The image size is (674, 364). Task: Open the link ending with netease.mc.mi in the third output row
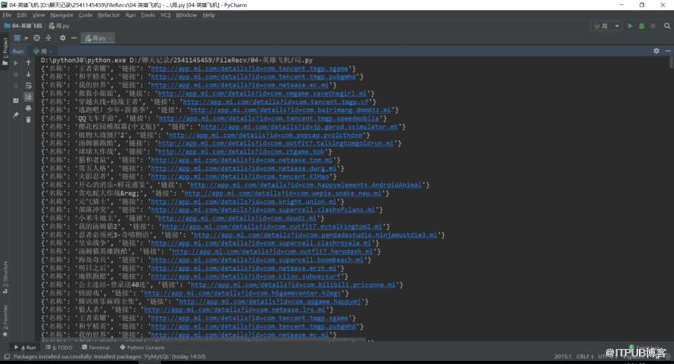tap(239, 85)
